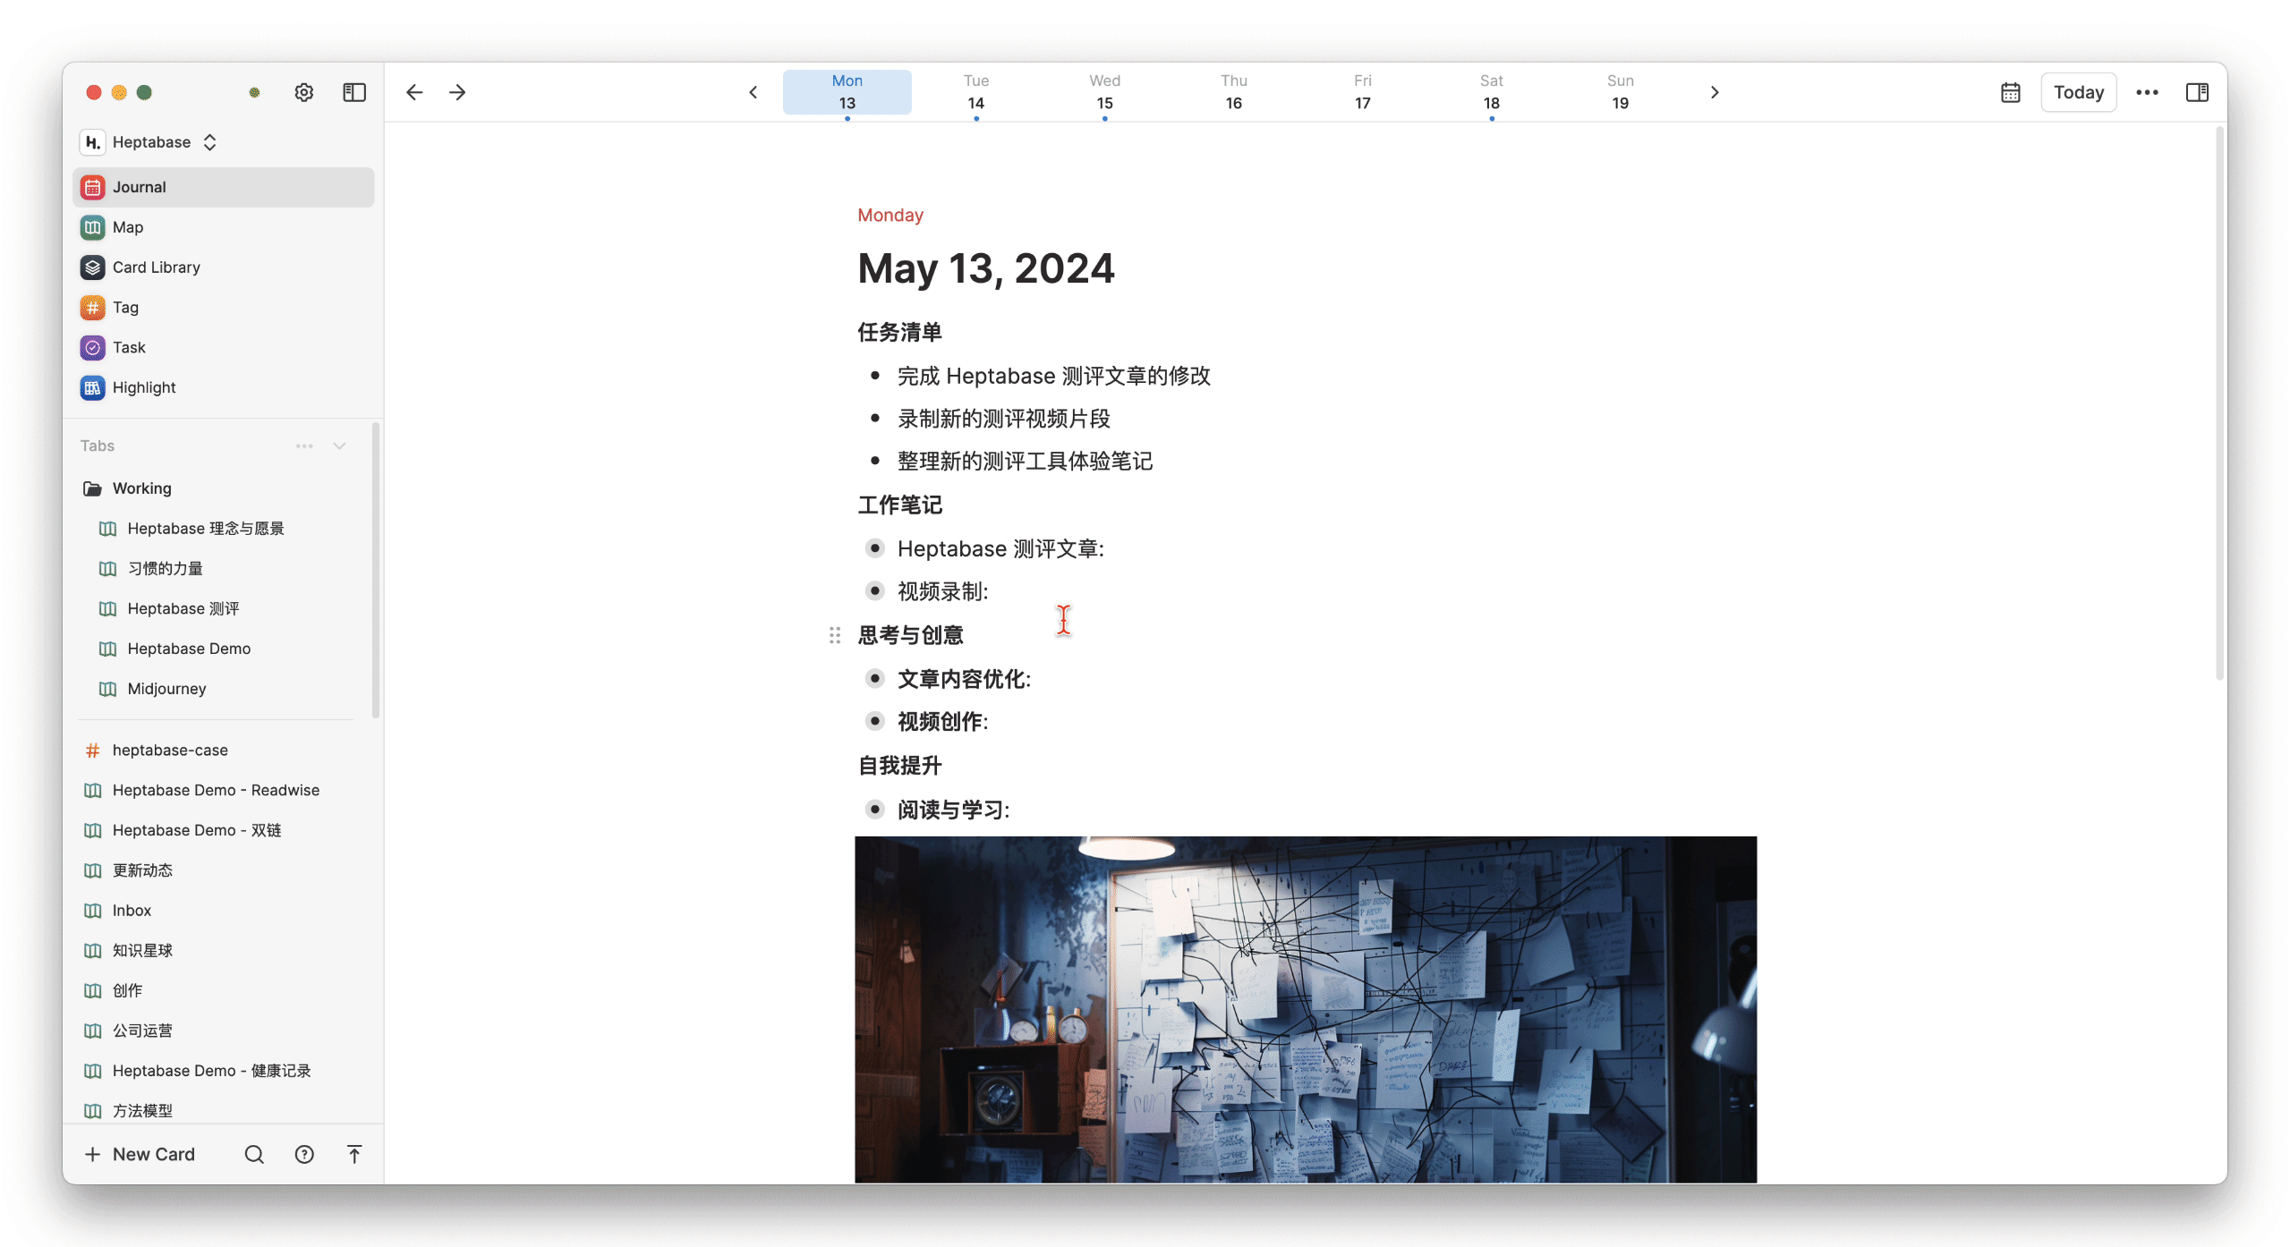The width and height of the screenshot is (2290, 1247).
Task: Select Thu 16 in the week bar
Action: (x=1233, y=92)
